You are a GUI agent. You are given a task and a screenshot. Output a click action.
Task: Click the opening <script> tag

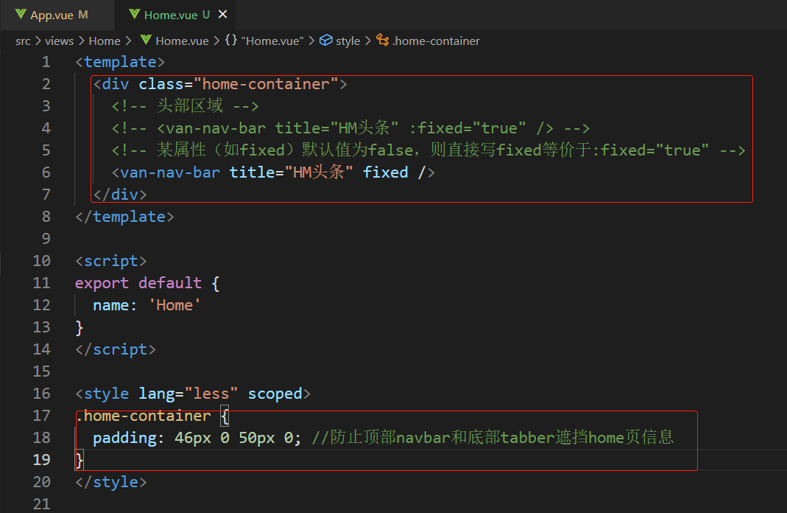(111, 261)
